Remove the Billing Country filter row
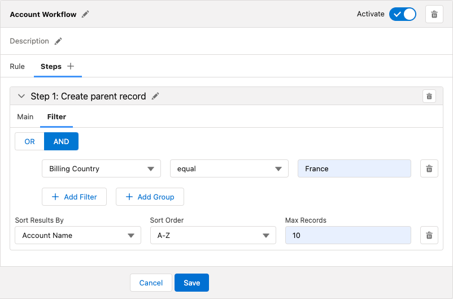 point(429,168)
